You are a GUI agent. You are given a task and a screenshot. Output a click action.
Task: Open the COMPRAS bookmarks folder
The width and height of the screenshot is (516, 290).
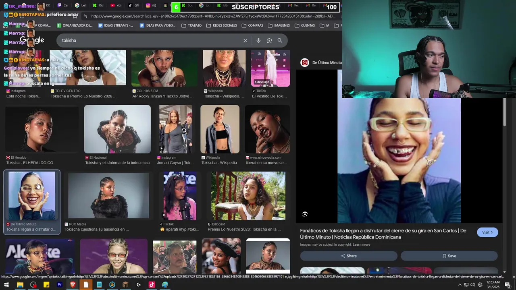[x=252, y=25]
